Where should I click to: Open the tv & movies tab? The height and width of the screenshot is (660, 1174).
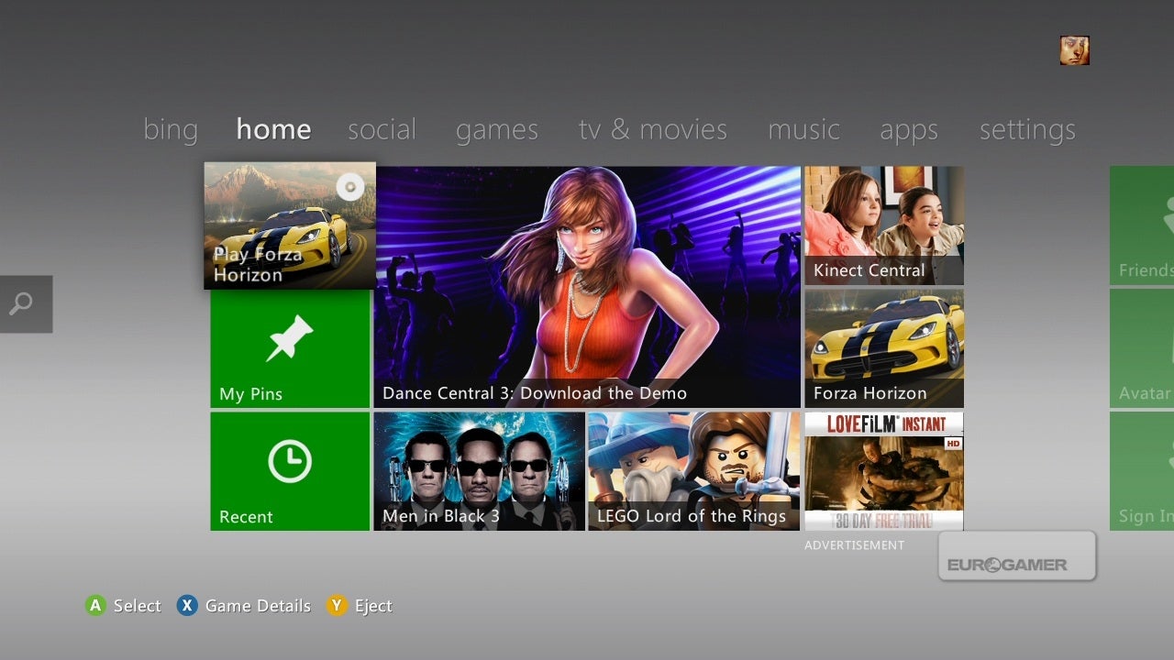click(653, 129)
